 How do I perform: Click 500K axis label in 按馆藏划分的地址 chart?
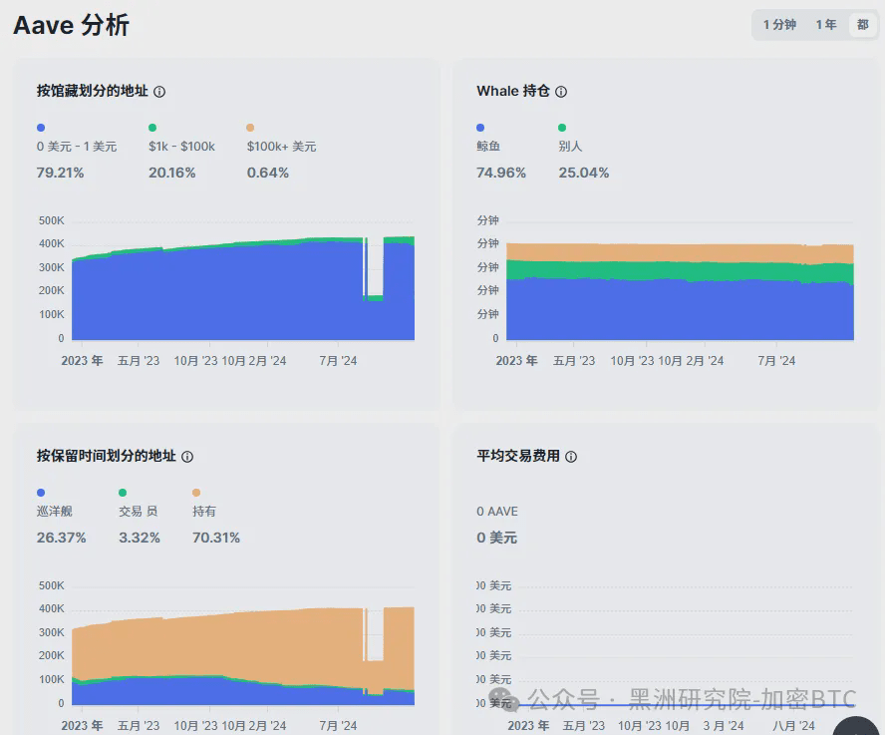pos(52,220)
